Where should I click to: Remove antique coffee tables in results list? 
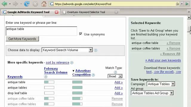[x=117, y=104]
